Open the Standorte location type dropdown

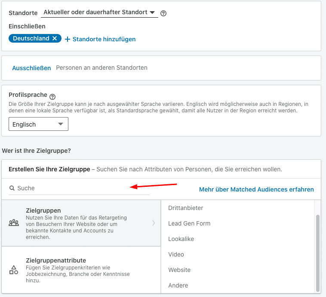click(99, 12)
